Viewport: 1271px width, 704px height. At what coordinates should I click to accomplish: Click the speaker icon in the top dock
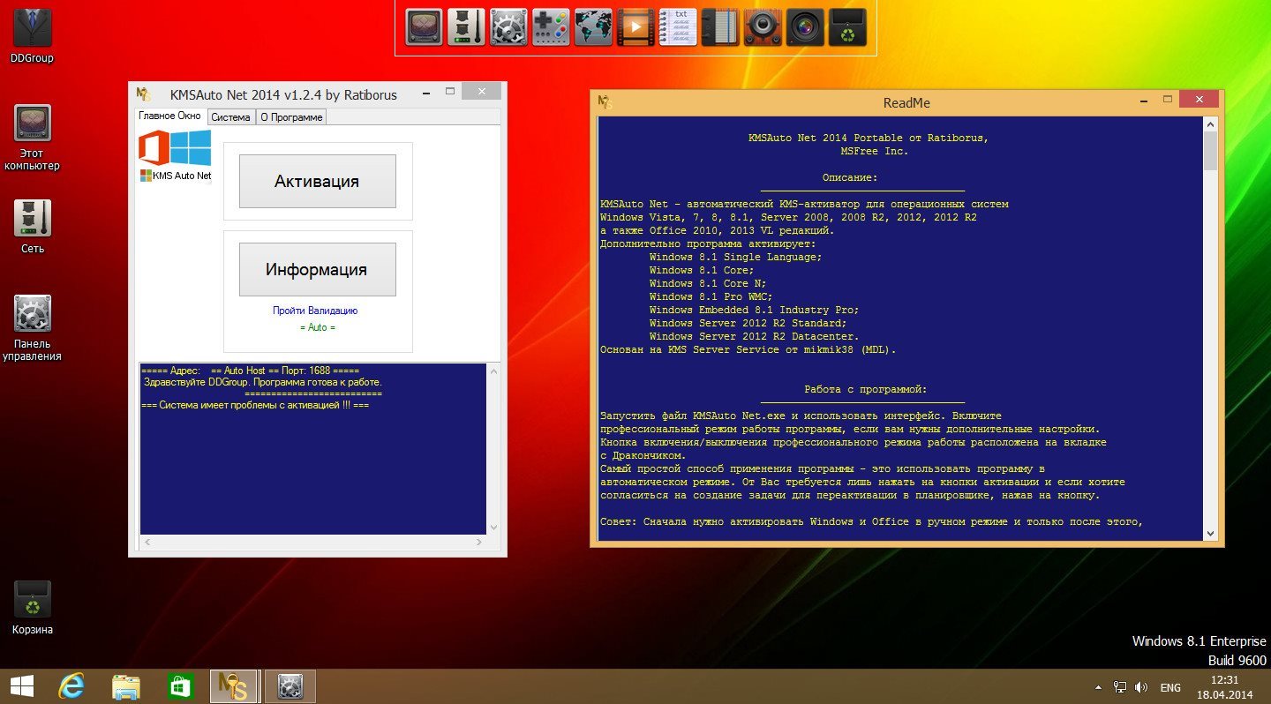763,27
